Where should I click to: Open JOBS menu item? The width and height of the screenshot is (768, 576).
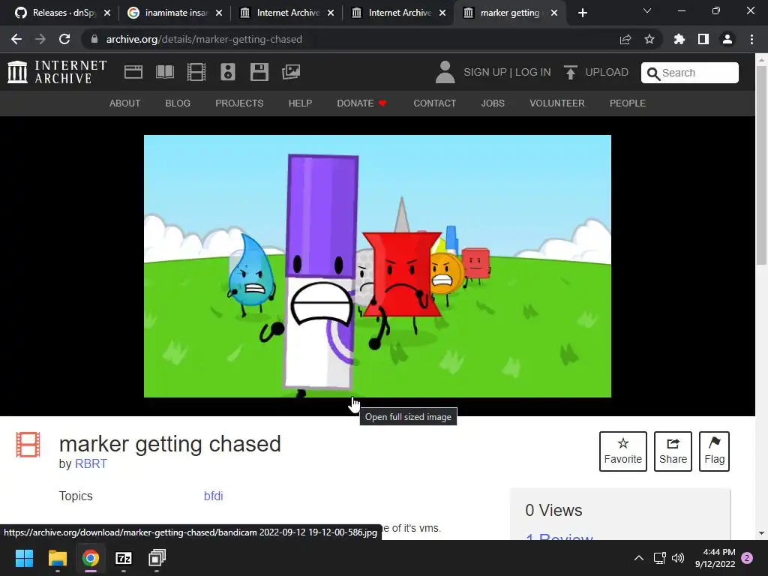click(493, 103)
